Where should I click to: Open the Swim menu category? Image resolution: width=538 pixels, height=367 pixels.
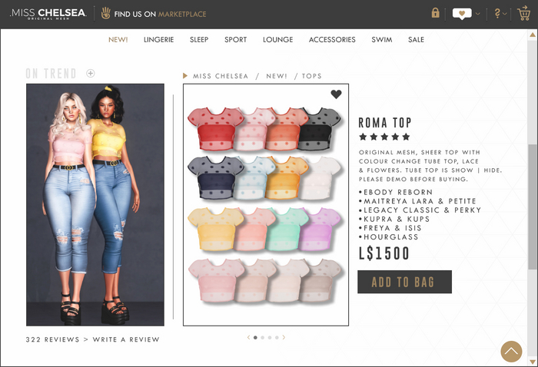tap(381, 40)
